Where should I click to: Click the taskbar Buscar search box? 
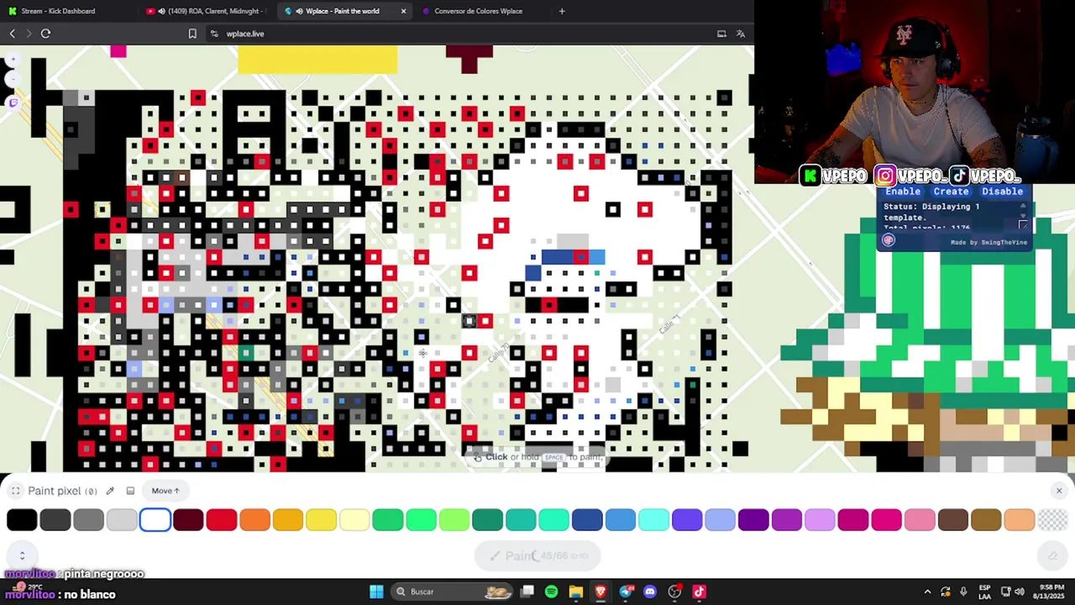click(454, 592)
